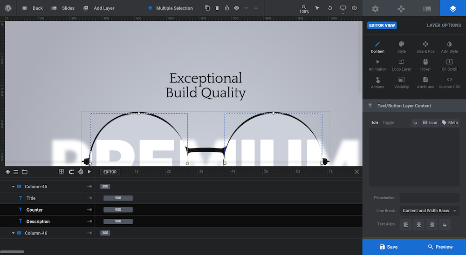Close the timeline panel
The width and height of the screenshot is (466, 255).
coord(356,172)
